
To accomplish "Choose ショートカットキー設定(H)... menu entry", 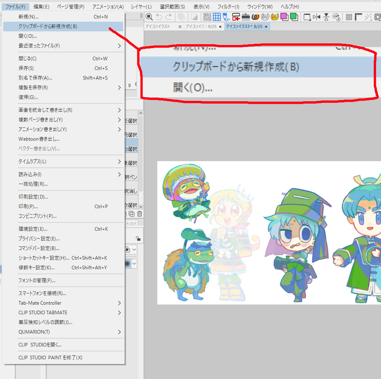I will (63, 258).
